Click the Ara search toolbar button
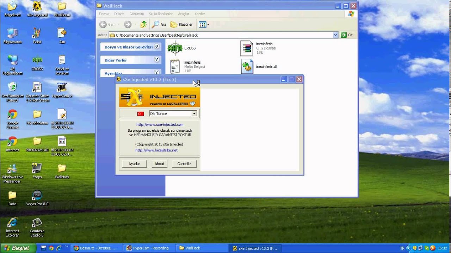The width and height of the screenshot is (451, 253). click(x=159, y=24)
